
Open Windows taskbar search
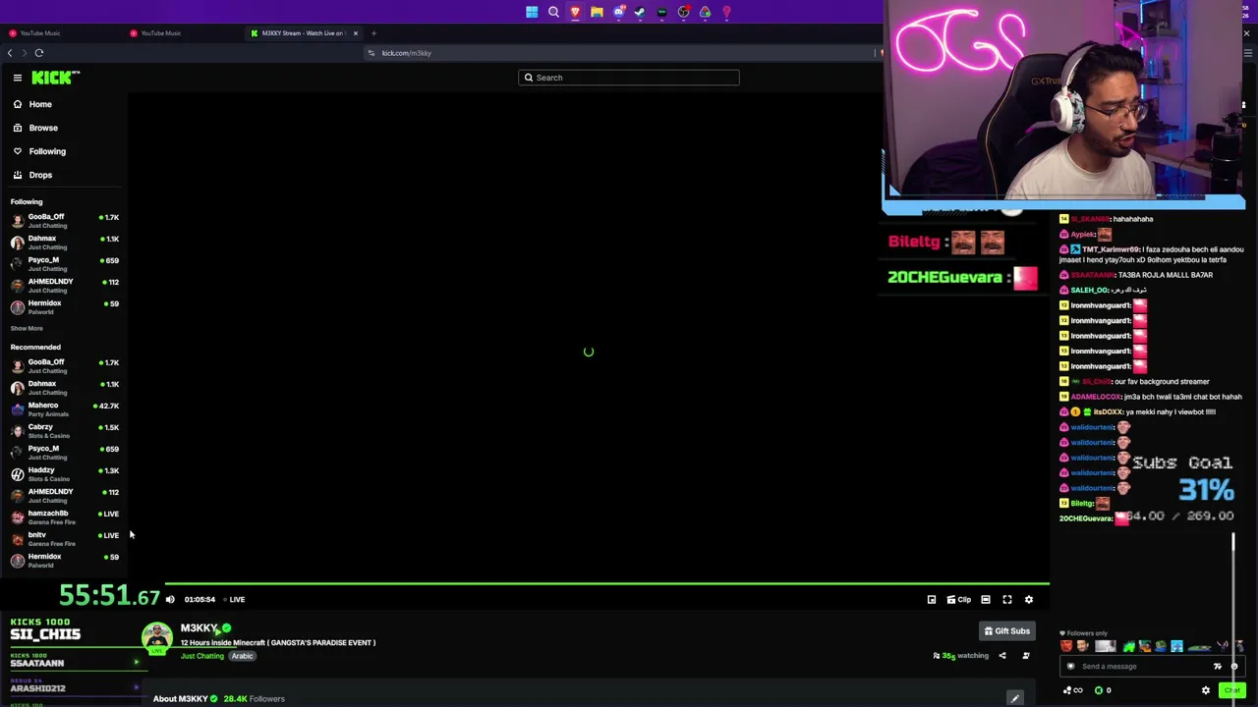click(x=553, y=12)
